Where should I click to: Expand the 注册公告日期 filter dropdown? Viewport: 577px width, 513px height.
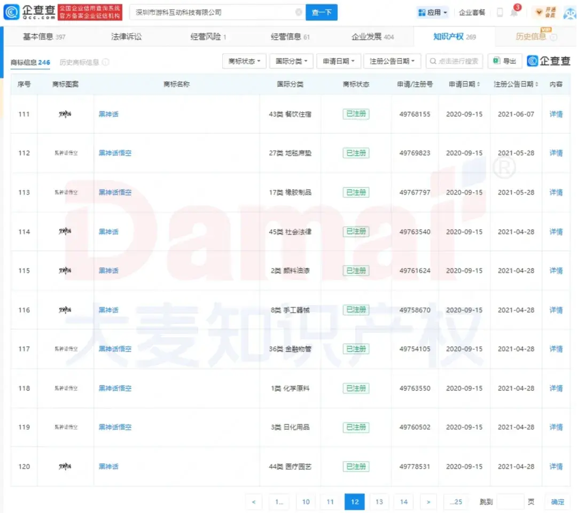[x=392, y=61]
